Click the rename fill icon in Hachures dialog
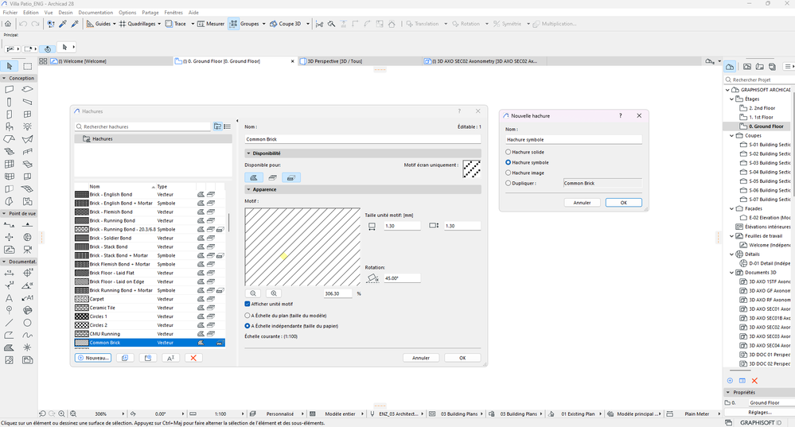The width and height of the screenshot is (795, 427). pos(171,358)
